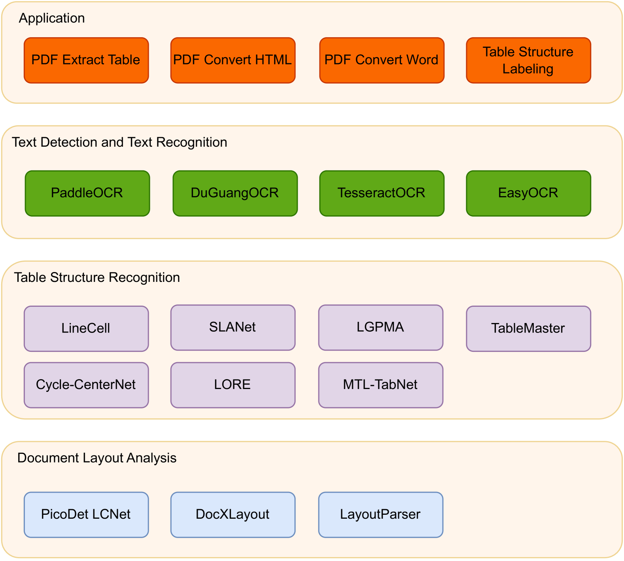The image size is (624, 561).
Task: Select the Cycle-CenterNet box
Action: click(86, 385)
